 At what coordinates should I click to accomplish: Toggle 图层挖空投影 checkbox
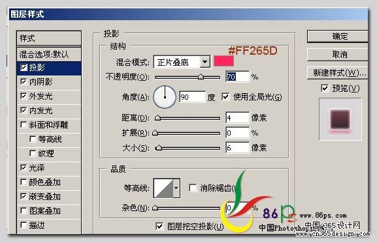pos(159,226)
